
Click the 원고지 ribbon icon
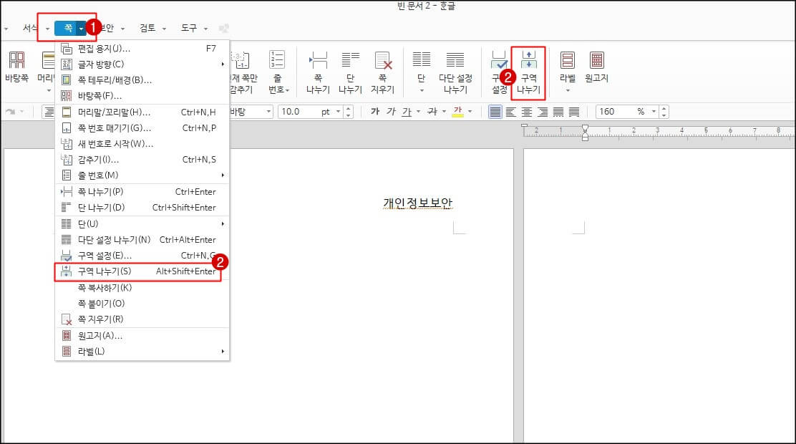click(596, 66)
